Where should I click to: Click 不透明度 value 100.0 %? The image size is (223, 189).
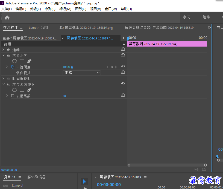pyautogui.click(x=68, y=67)
